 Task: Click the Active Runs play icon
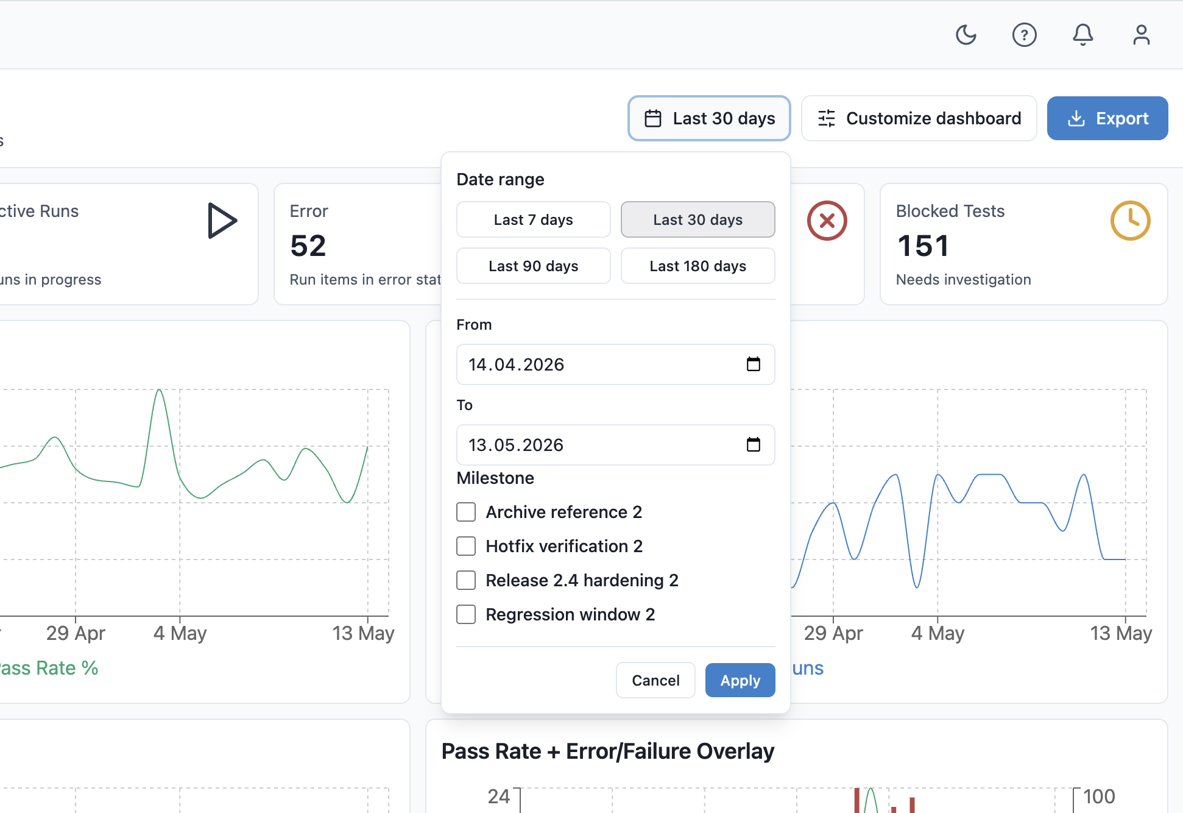(222, 221)
